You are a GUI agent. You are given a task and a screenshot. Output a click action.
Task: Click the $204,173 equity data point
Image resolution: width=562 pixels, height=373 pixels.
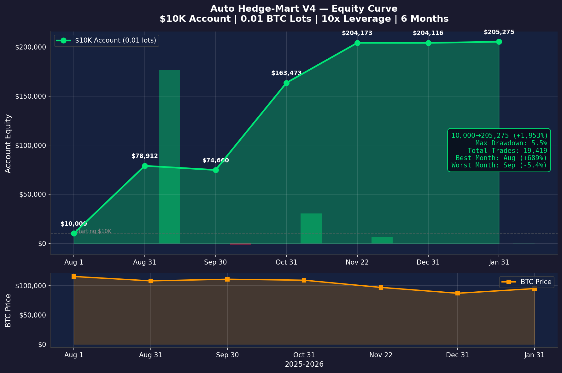coord(357,43)
